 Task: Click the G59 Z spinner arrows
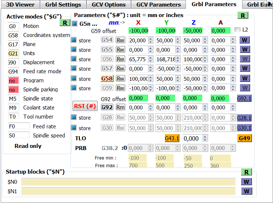pos(205,88)
